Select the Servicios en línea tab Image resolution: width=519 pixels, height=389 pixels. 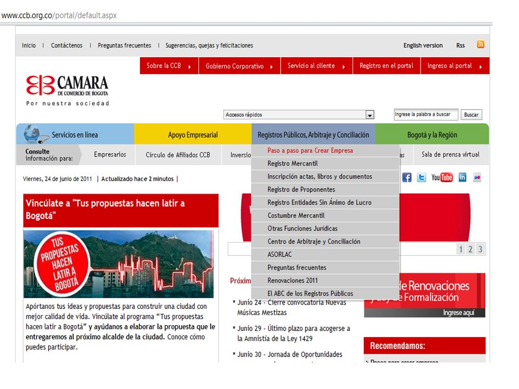(75, 134)
